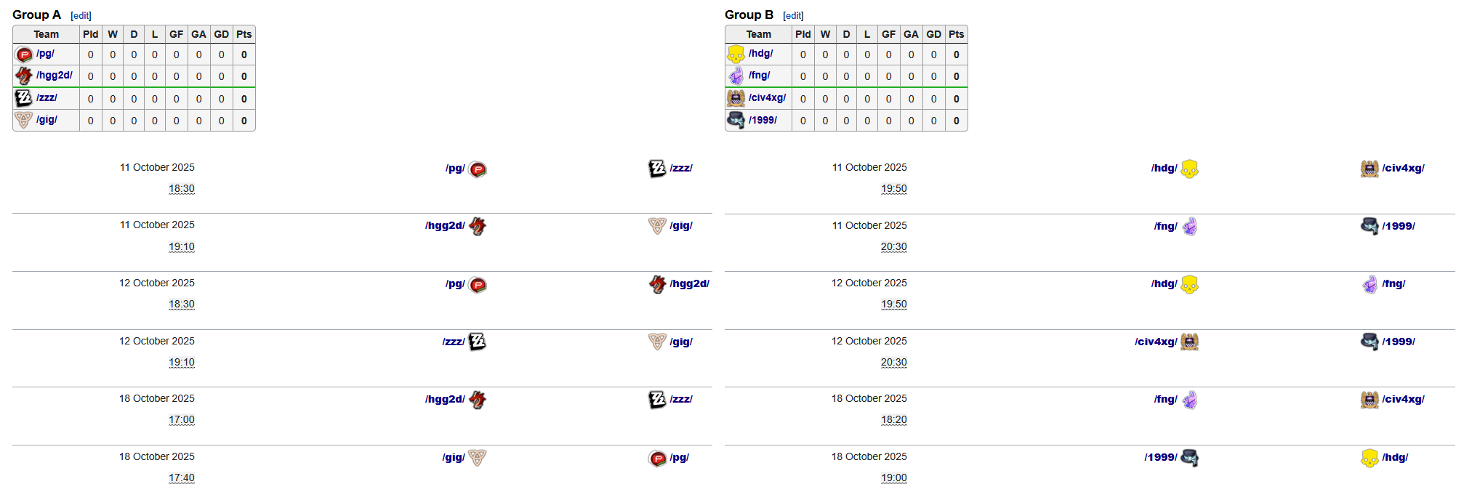Open /gig/ link in 12 October 19:10 match
The height and width of the screenshot is (500, 1464).
[x=681, y=342]
